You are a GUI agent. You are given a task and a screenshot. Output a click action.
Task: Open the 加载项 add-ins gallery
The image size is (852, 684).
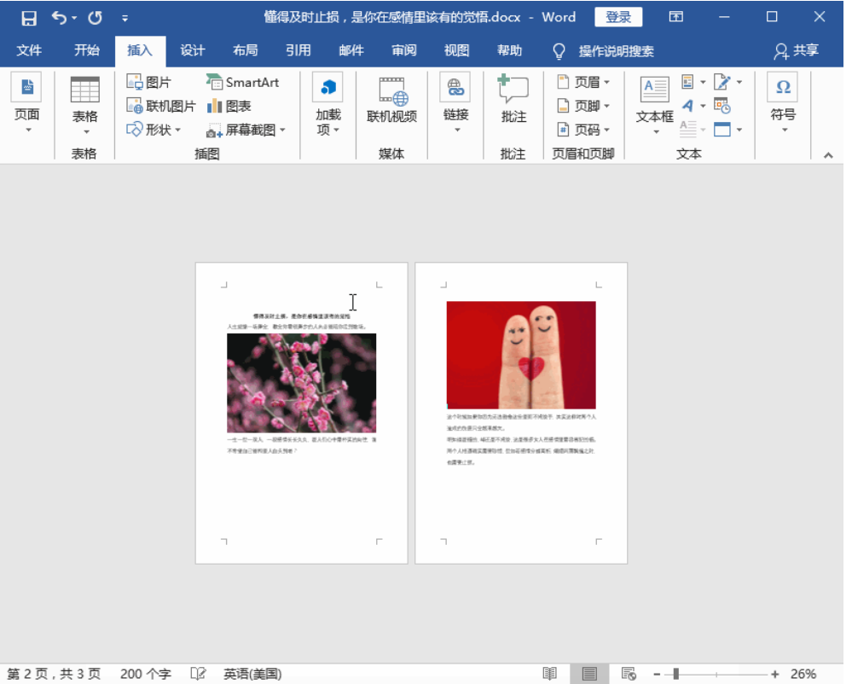327,101
